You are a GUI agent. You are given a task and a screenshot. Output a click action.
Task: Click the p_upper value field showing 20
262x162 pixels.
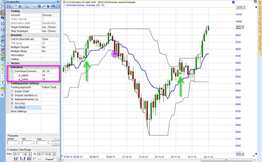pyautogui.click(x=50, y=75)
